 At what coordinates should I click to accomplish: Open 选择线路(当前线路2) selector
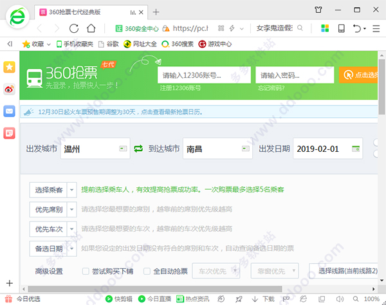pos(344,271)
